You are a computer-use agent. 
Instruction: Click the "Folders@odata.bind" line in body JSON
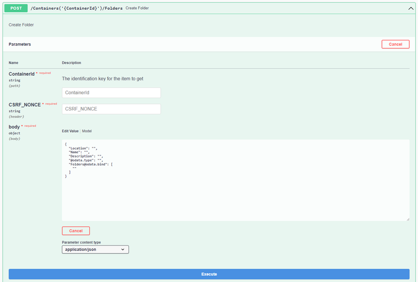(91, 164)
